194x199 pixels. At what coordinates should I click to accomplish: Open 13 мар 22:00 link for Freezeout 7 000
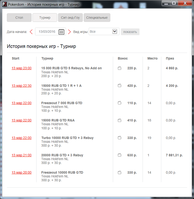click(22, 103)
